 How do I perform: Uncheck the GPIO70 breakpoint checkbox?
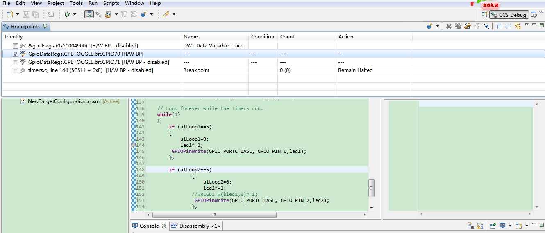[16, 54]
